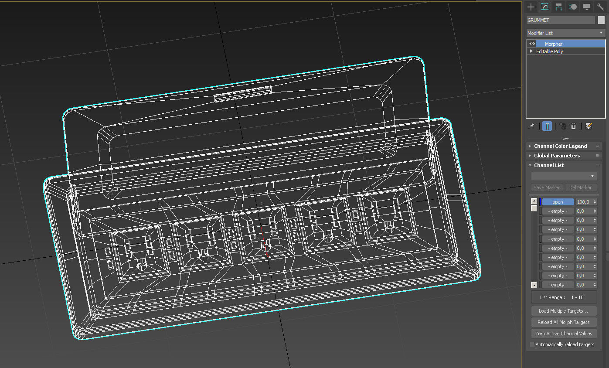The image size is (609, 368).
Task: Open Configure Modifier Sets icon
Action: 589,126
